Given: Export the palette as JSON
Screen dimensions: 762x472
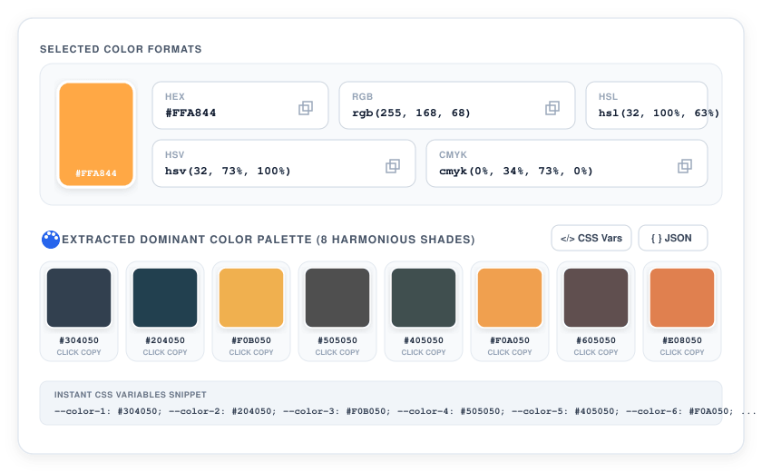Looking at the screenshot, I should (x=672, y=238).
